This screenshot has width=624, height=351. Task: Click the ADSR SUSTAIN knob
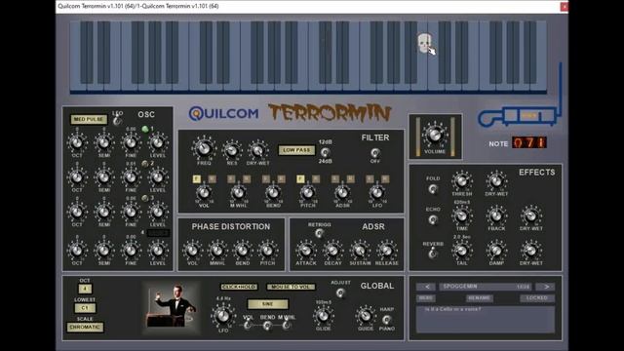(360, 251)
